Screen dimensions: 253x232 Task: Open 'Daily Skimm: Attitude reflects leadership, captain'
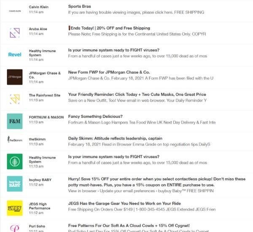[x=115, y=138]
